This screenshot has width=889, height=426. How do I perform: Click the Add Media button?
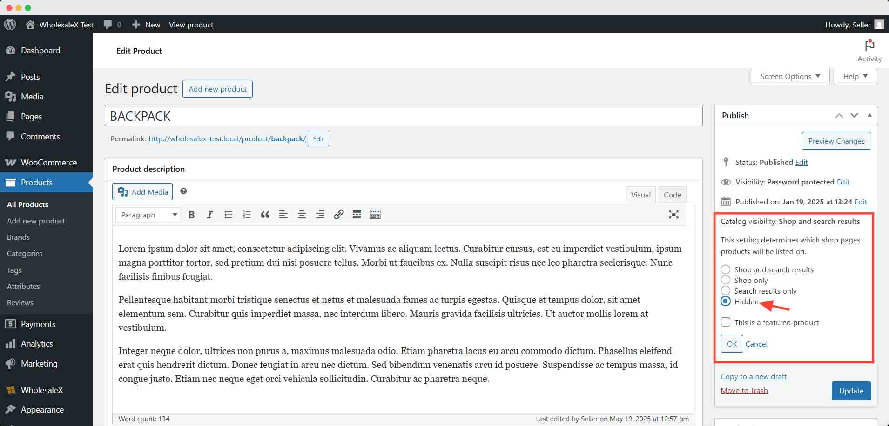pyautogui.click(x=142, y=191)
